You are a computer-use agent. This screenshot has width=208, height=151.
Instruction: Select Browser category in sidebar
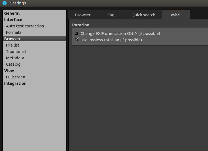12,39
